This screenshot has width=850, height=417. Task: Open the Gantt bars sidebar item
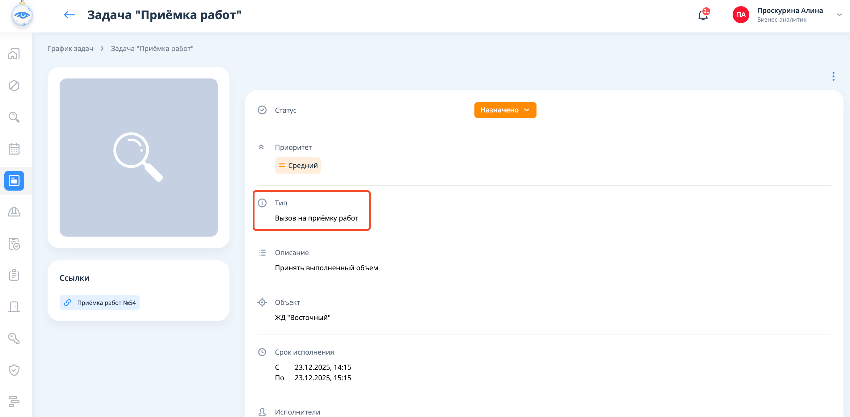[x=14, y=402]
